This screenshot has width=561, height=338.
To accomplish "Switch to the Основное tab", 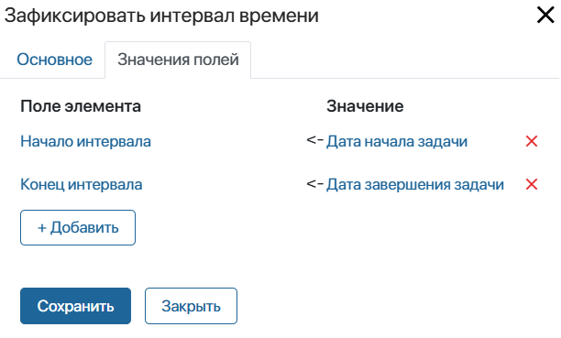I will pyautogui.click(x=54, y=60).
